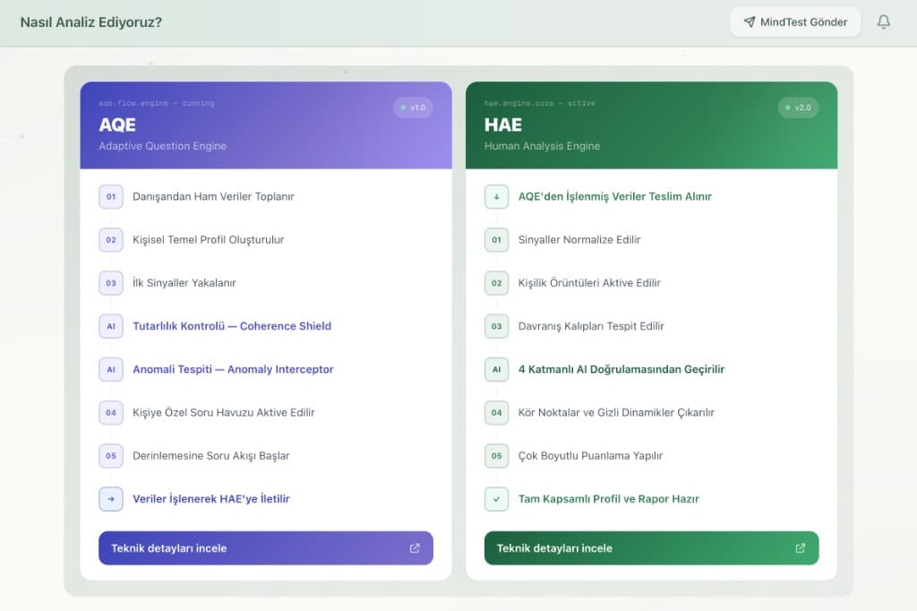Click the AI badge beside Anomali Tespiti
917x611 pixels.
[x=111, y=369]
